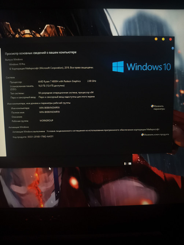Click the WORKGROUP value
Screen dimensions: 184x245
click(x=46, y=121)
